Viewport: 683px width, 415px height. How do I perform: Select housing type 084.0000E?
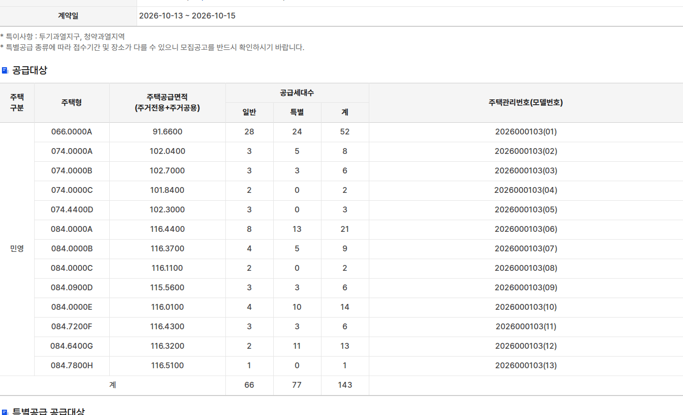click(72, 307)
